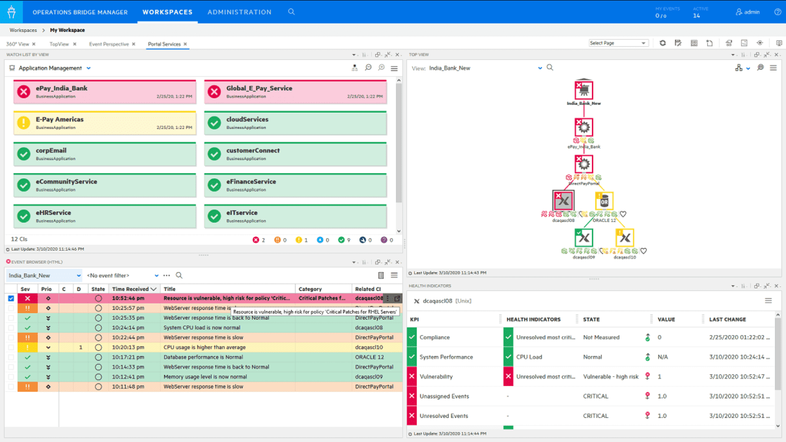Select the checkbox of the vulnerability event row

click(x=12, y=298)
